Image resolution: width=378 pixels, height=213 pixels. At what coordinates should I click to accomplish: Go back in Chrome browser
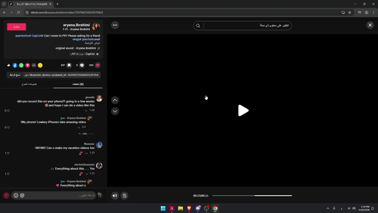tap(4, 12)
